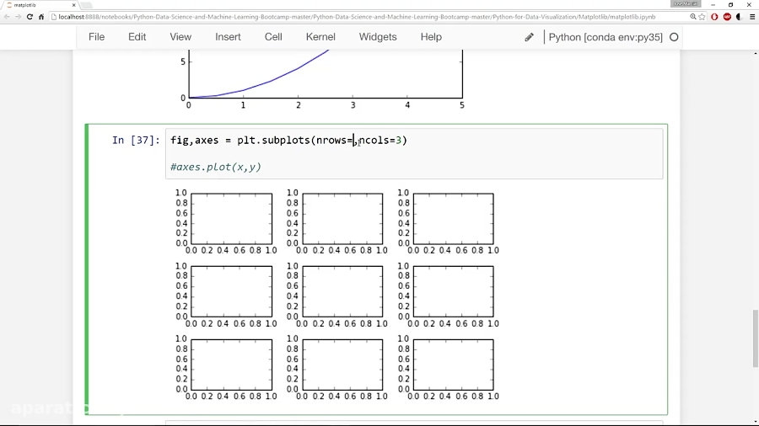Open the Edit menu
The image size is (759, 426).
coord(137,37)
